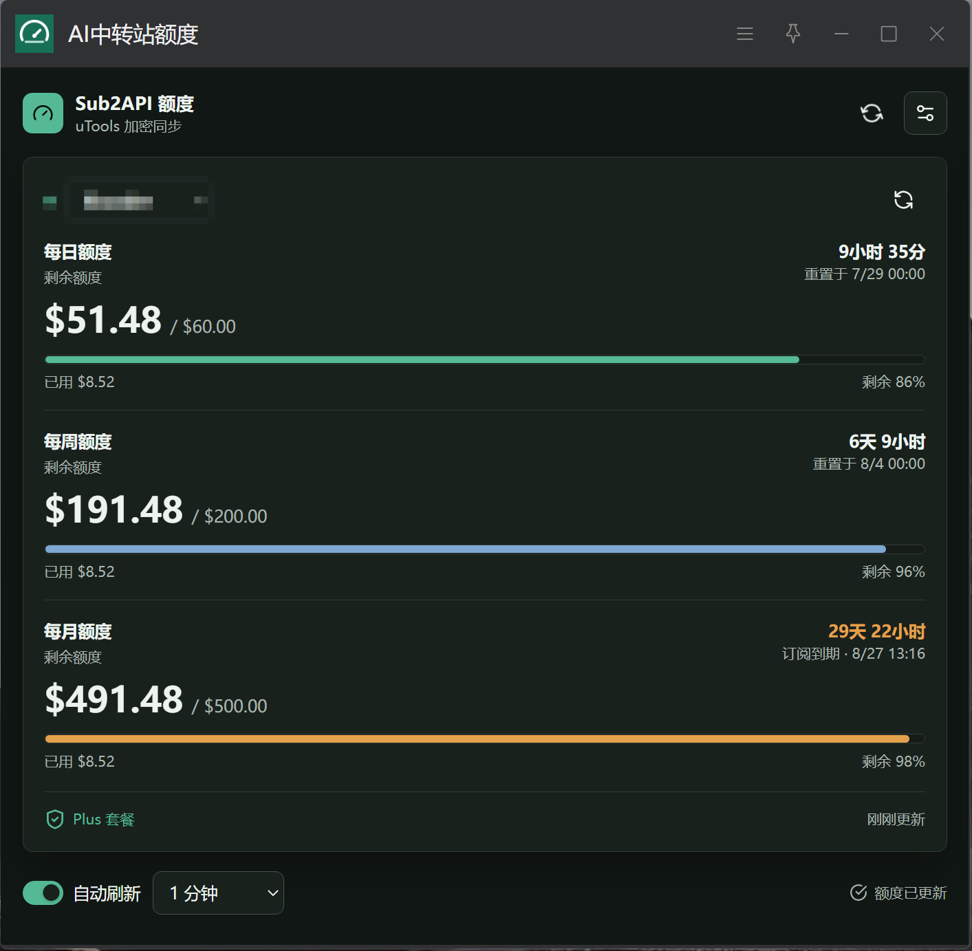
Task: Click the Plus 套餐 label
Action: coord(104,820)
